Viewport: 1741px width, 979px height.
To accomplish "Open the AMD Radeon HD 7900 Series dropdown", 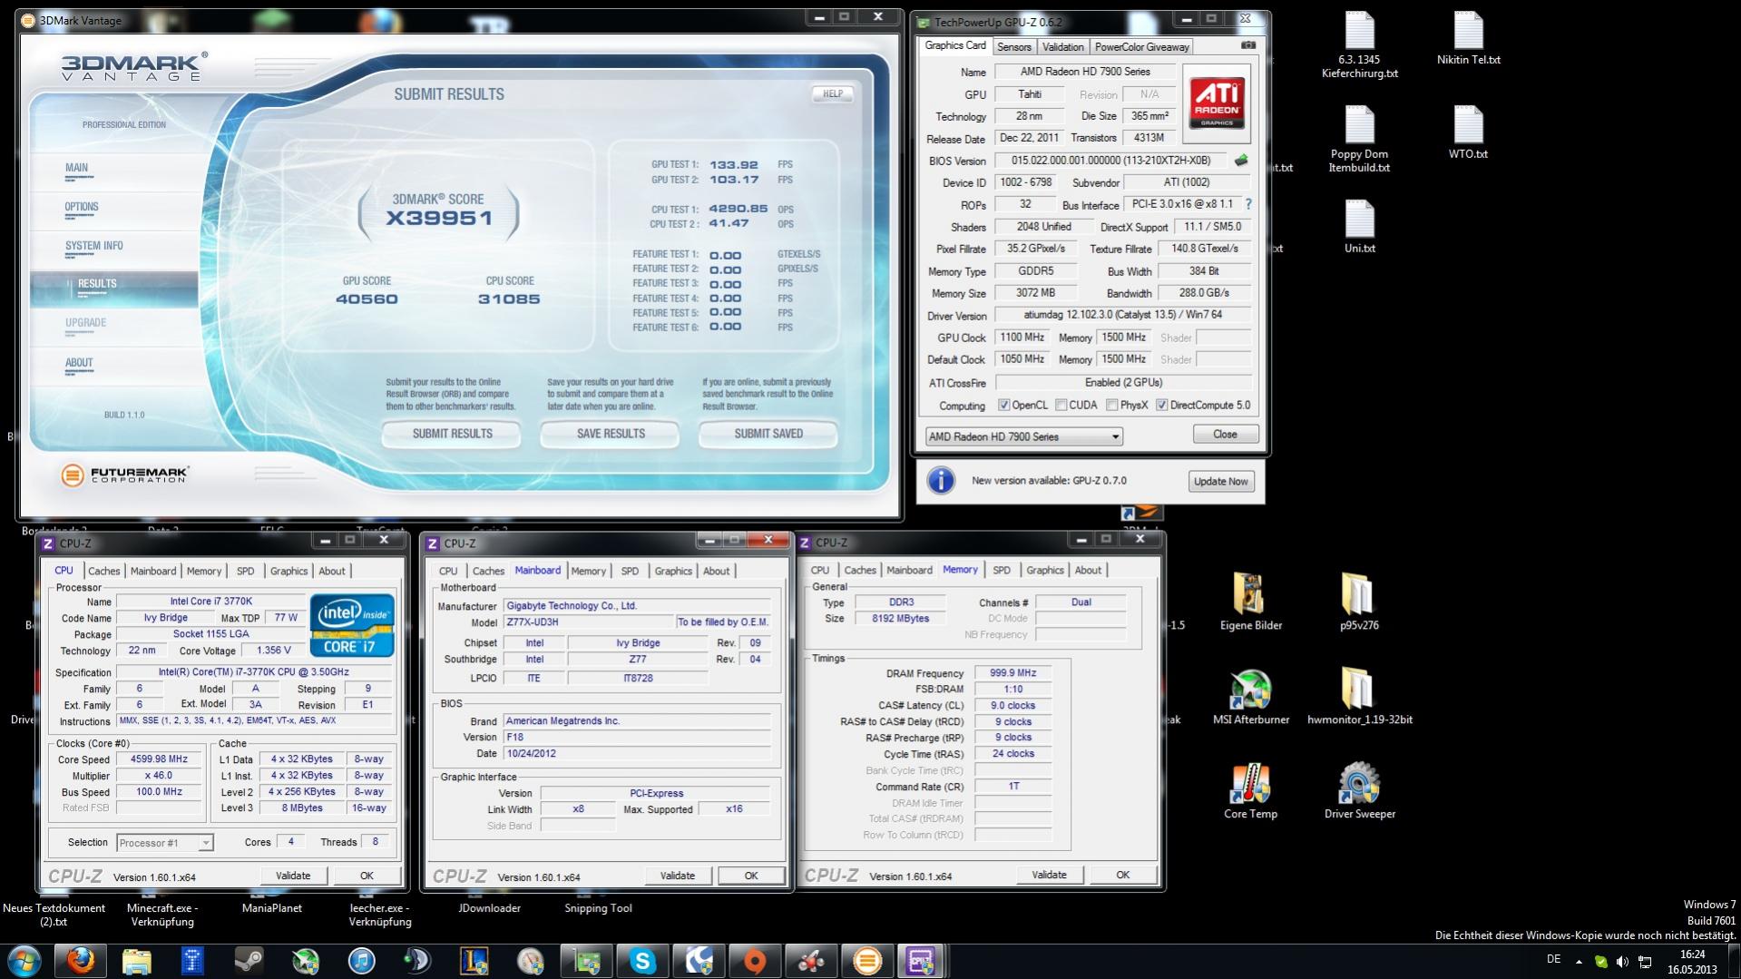I will pyautogui.click(x=1023, y=436).
